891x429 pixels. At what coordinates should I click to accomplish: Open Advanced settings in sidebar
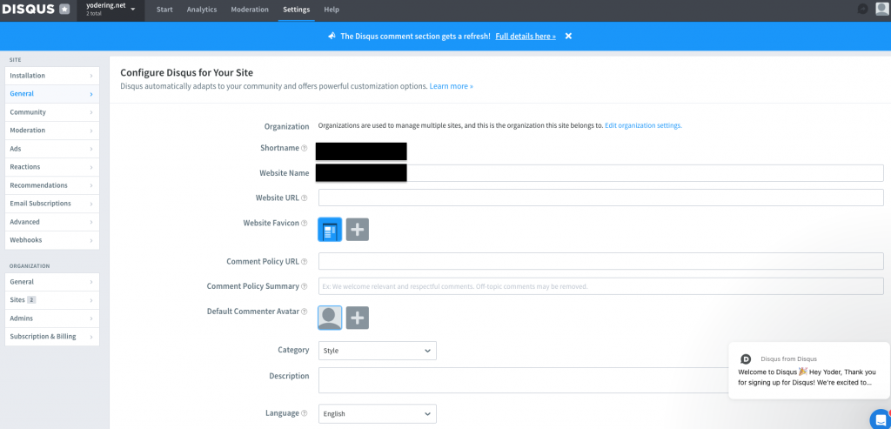pyautogui.click(x=51, y=222)
